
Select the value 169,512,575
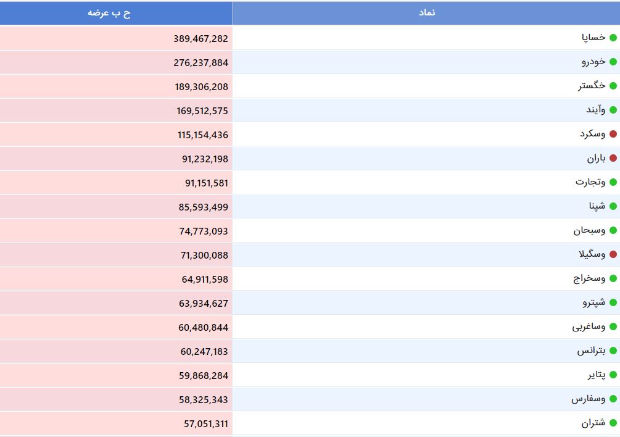(x=202, y=111)
